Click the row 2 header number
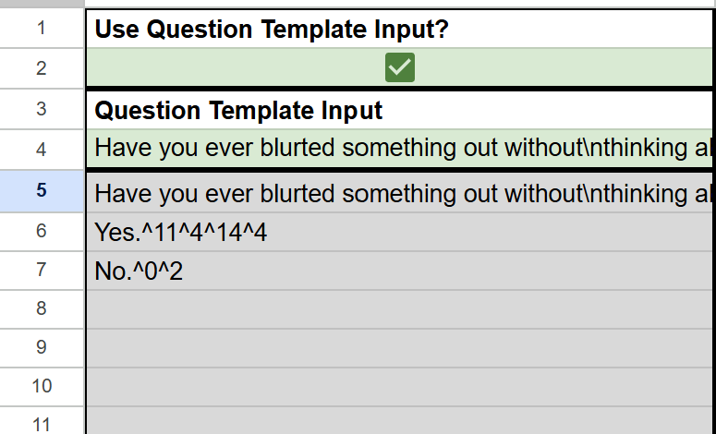Viewport: 716px width, 434px height. tap(42, 68)
